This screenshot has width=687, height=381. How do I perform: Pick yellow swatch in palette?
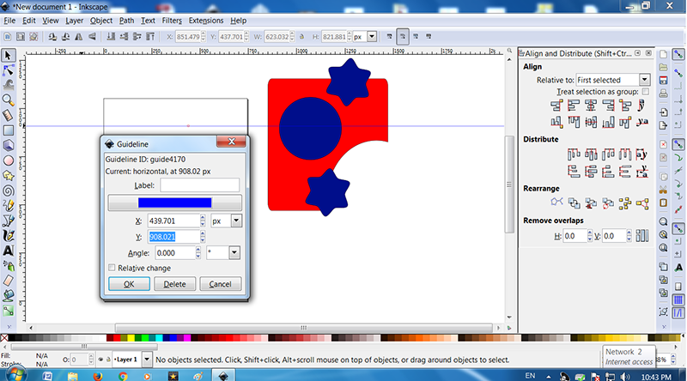[x=131, y=337]
